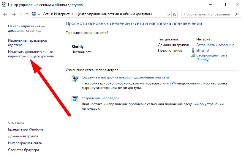Image resolution: width=245 pixels, height=157 pixels.
Task: Refresh the page with the refresh button
Action: tap(175, 14)
